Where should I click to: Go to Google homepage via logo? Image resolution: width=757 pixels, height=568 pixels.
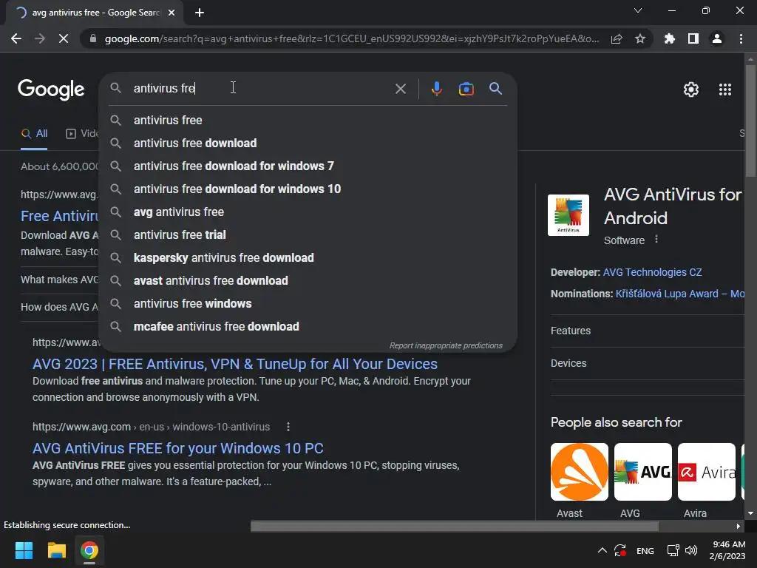tap(51, 89)
